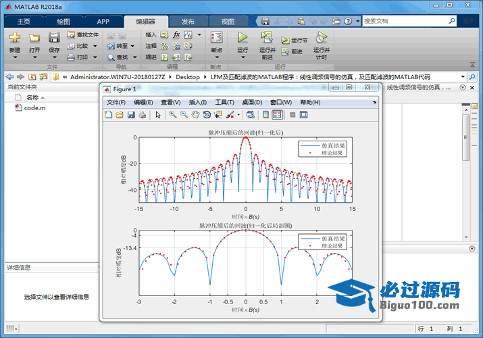Click Link Plot icon in Figure 1 toolbar
483x338 pixels.
pos(251,115)
